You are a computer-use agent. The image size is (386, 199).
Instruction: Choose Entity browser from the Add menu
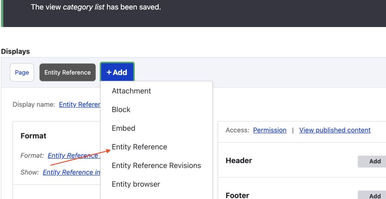click(x=136, y=184)
